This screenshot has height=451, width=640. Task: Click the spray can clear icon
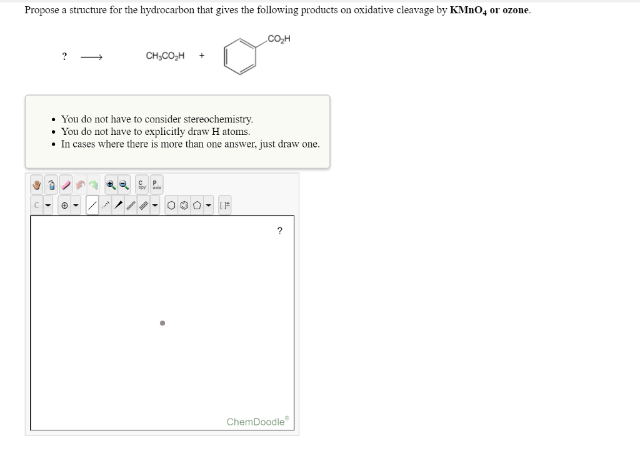[x=51, y=184]
